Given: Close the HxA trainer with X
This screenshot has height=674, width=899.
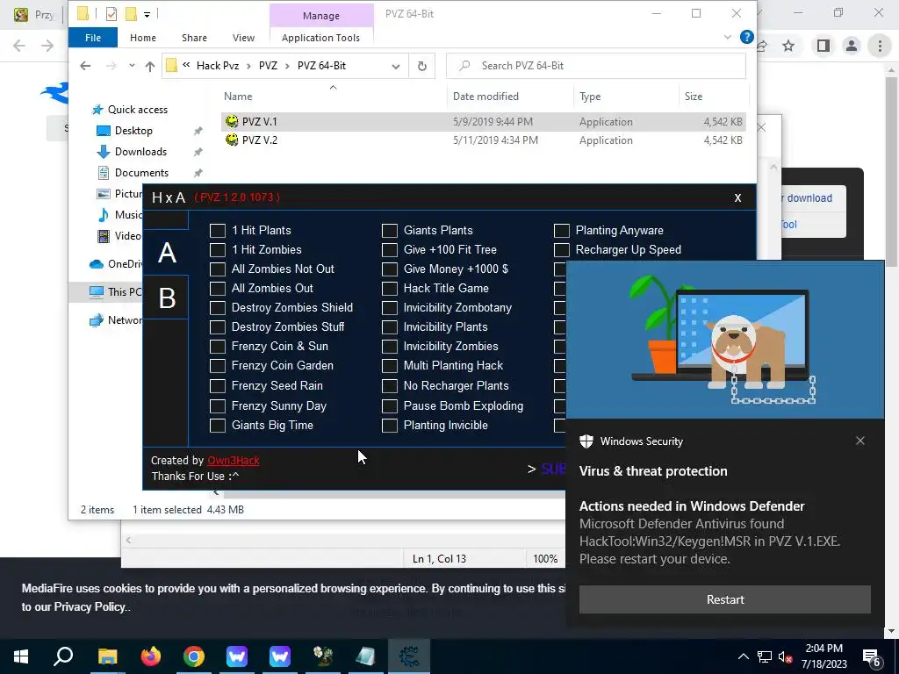Looking at the screenshot, I should (737, 197).
